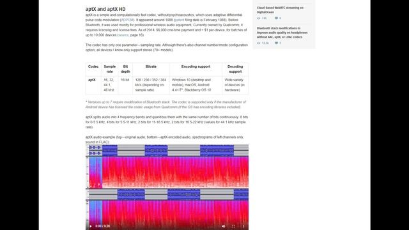This screenshot has height=230, width=409.
Task: Click the aptX audio spectrogram video
Action: pyautogui.click(x=167, y=187)
